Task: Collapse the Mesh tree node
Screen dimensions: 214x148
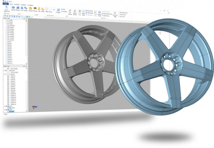Action: [x=5, y=106]
